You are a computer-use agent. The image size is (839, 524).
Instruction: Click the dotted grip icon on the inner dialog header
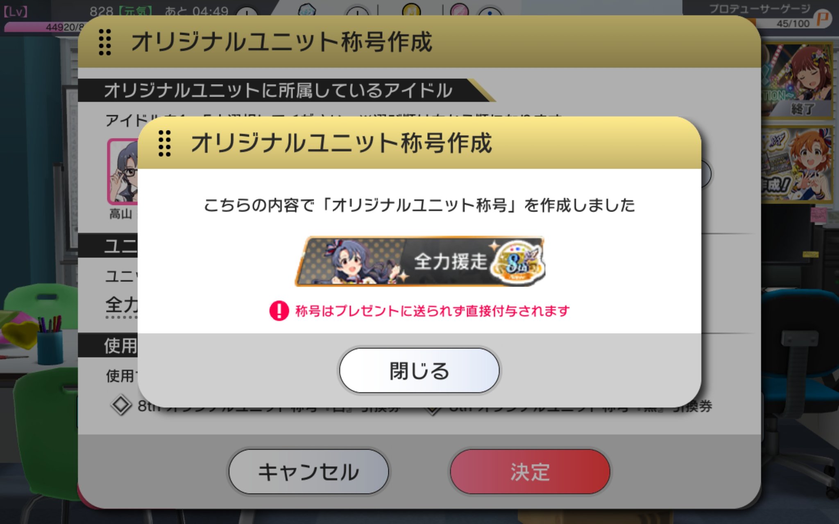pos(165,143)
